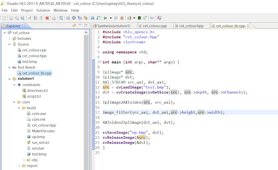Screen dimensions: 278x170
Task: Open the Run C Synthesis dropdown arrow
Action: tap(111, 18)
